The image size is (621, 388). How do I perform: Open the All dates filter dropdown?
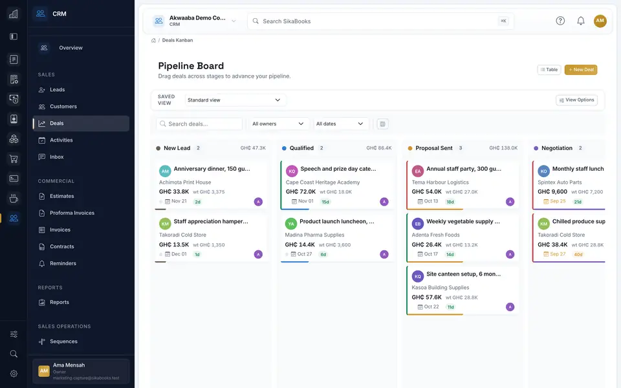click(340, 124)
